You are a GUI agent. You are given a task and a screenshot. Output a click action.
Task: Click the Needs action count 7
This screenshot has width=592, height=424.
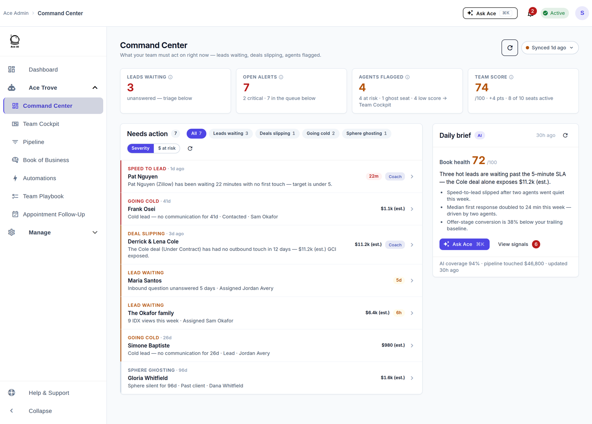coord(176,134)
